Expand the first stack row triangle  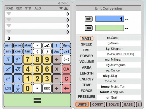point(9,14)
